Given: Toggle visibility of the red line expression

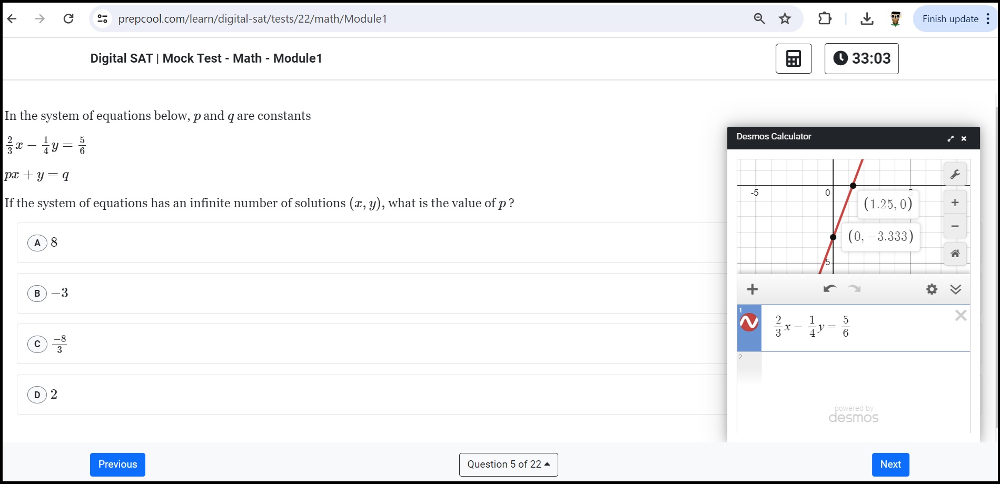Looking at the screenshot, I should (x=749, y=322).
